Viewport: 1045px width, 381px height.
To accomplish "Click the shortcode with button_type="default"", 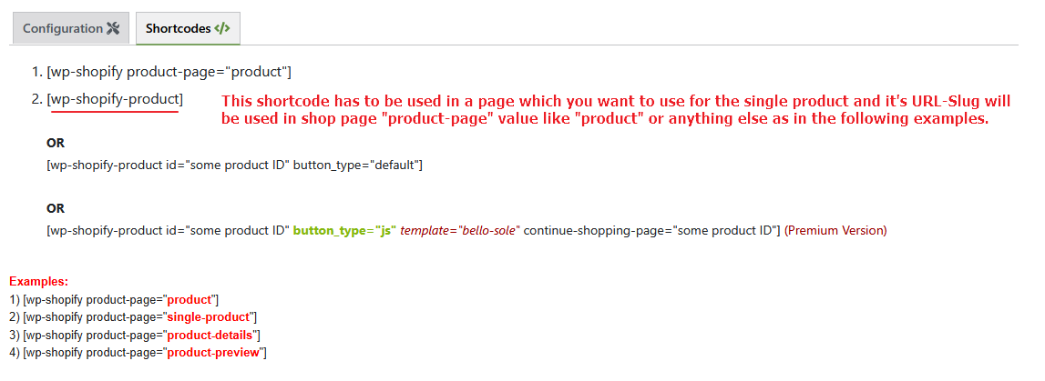I will coord(234,165).
